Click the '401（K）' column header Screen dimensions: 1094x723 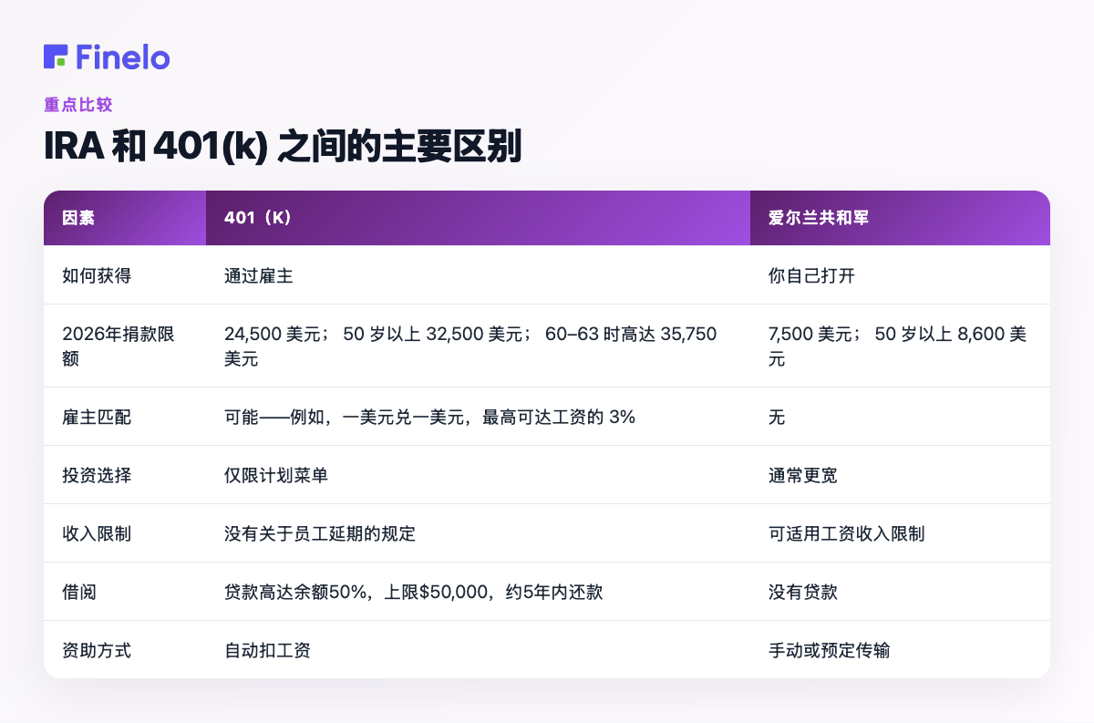click(478, 218)
